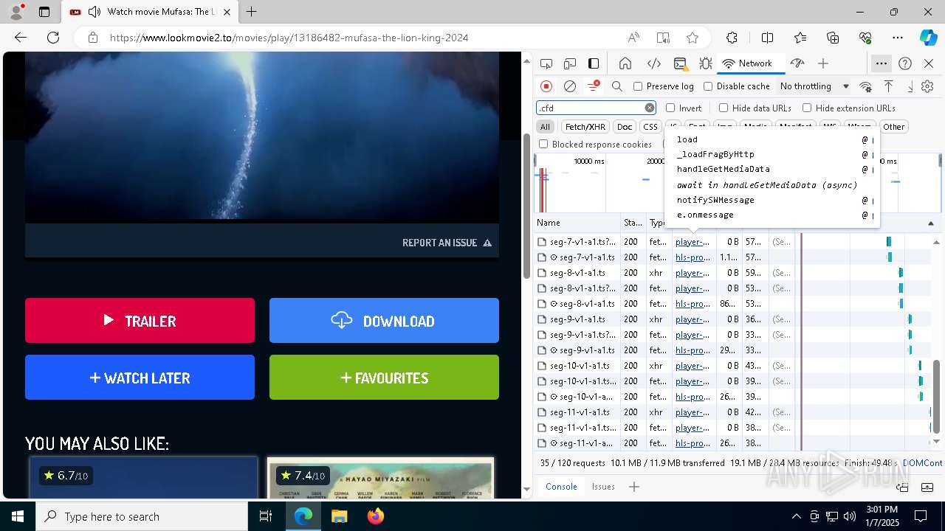Image resolution: width=945 pixels, height=531 pixels.
Task: Open the Sources bug icon panel
Action: (x=706, y=63)
